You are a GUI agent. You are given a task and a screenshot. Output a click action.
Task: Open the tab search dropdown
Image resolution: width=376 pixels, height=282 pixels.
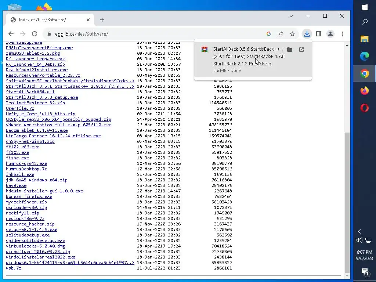[291, 16]
